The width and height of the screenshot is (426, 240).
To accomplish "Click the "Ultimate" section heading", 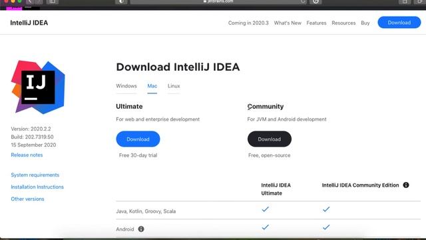I will coord(129,107).
